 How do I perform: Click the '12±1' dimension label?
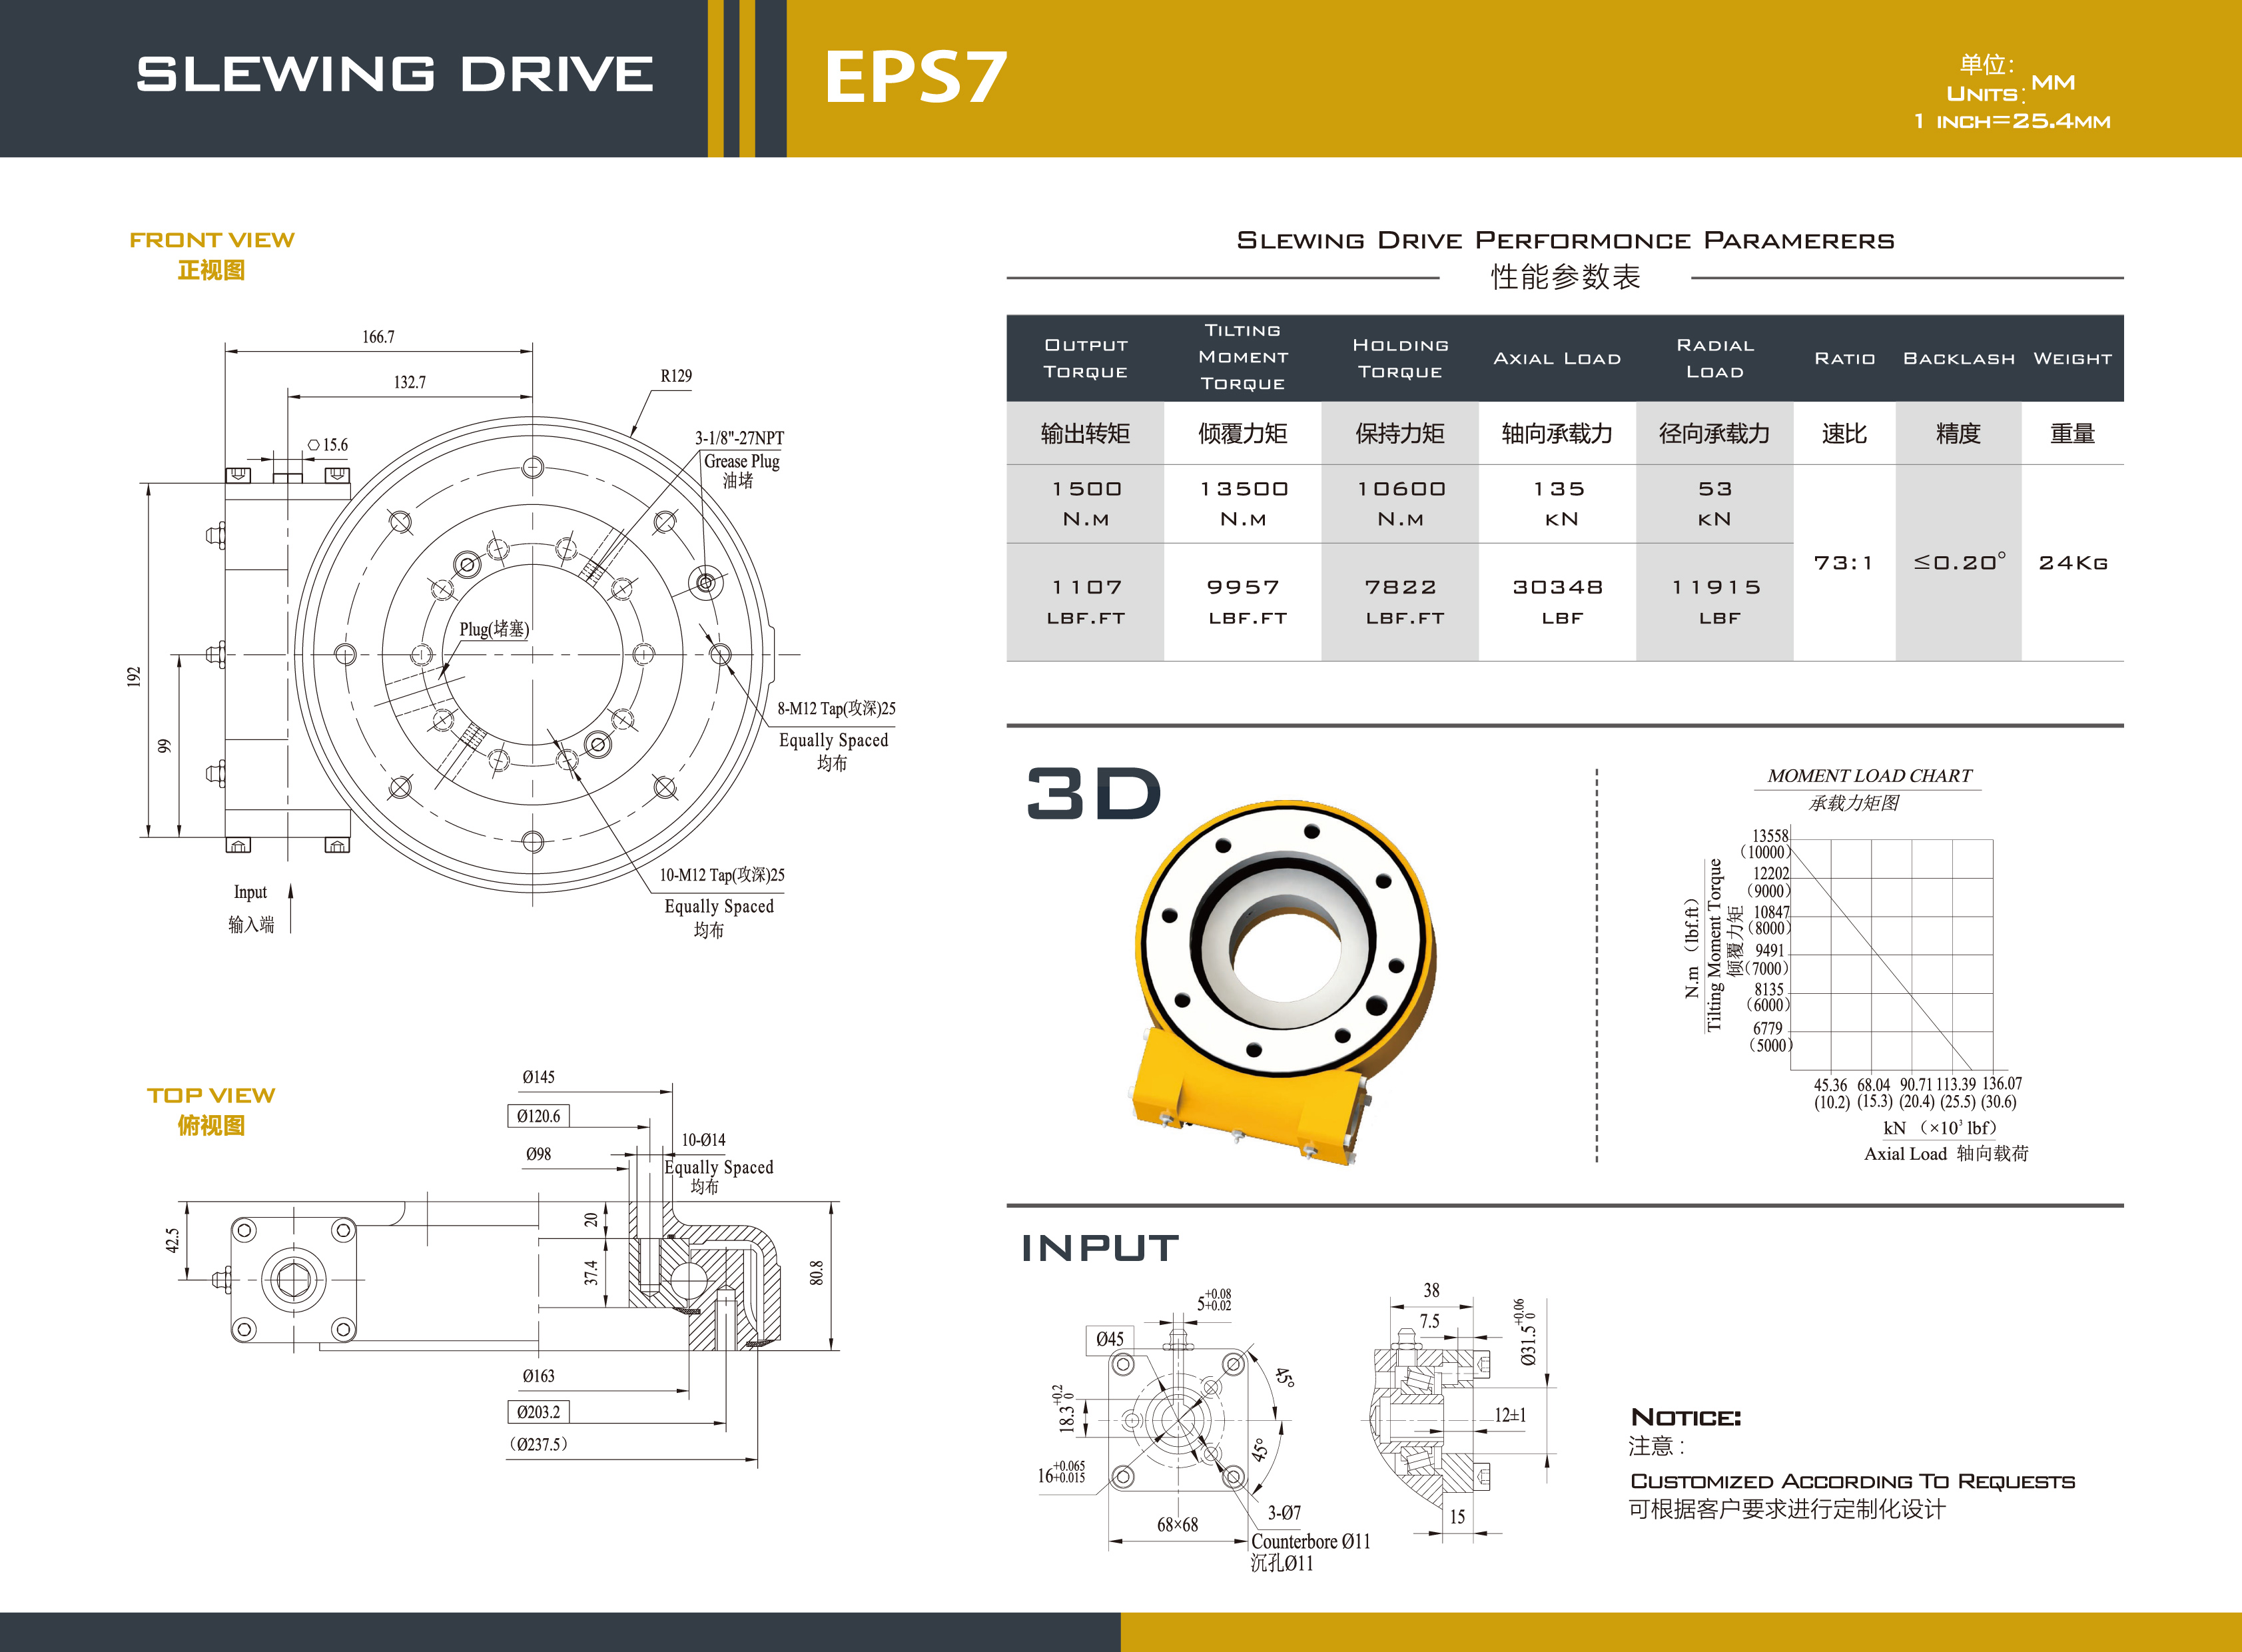tap(1510, 1415)
